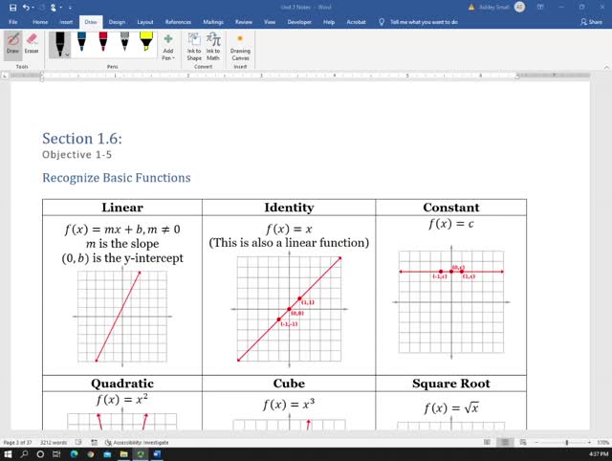The height and width of the screenshot is (461, 612).
Task: Toggle the Touch/Mouse Mode icon
Action: [54, 8]
